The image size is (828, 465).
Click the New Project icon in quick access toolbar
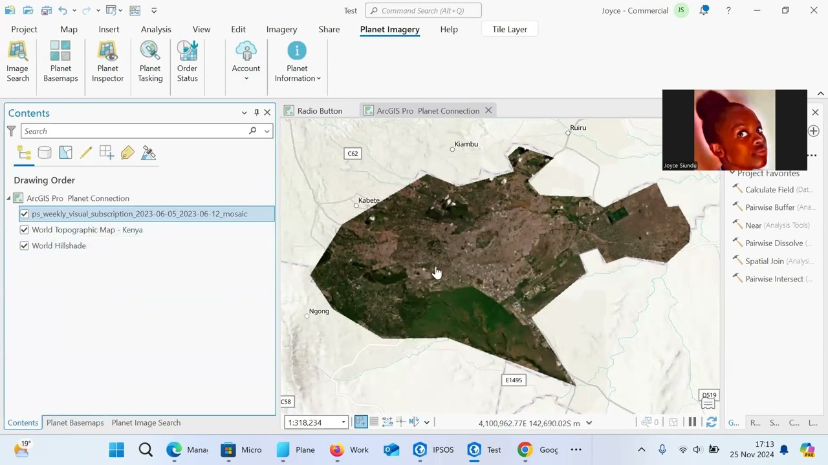point(10,10)
